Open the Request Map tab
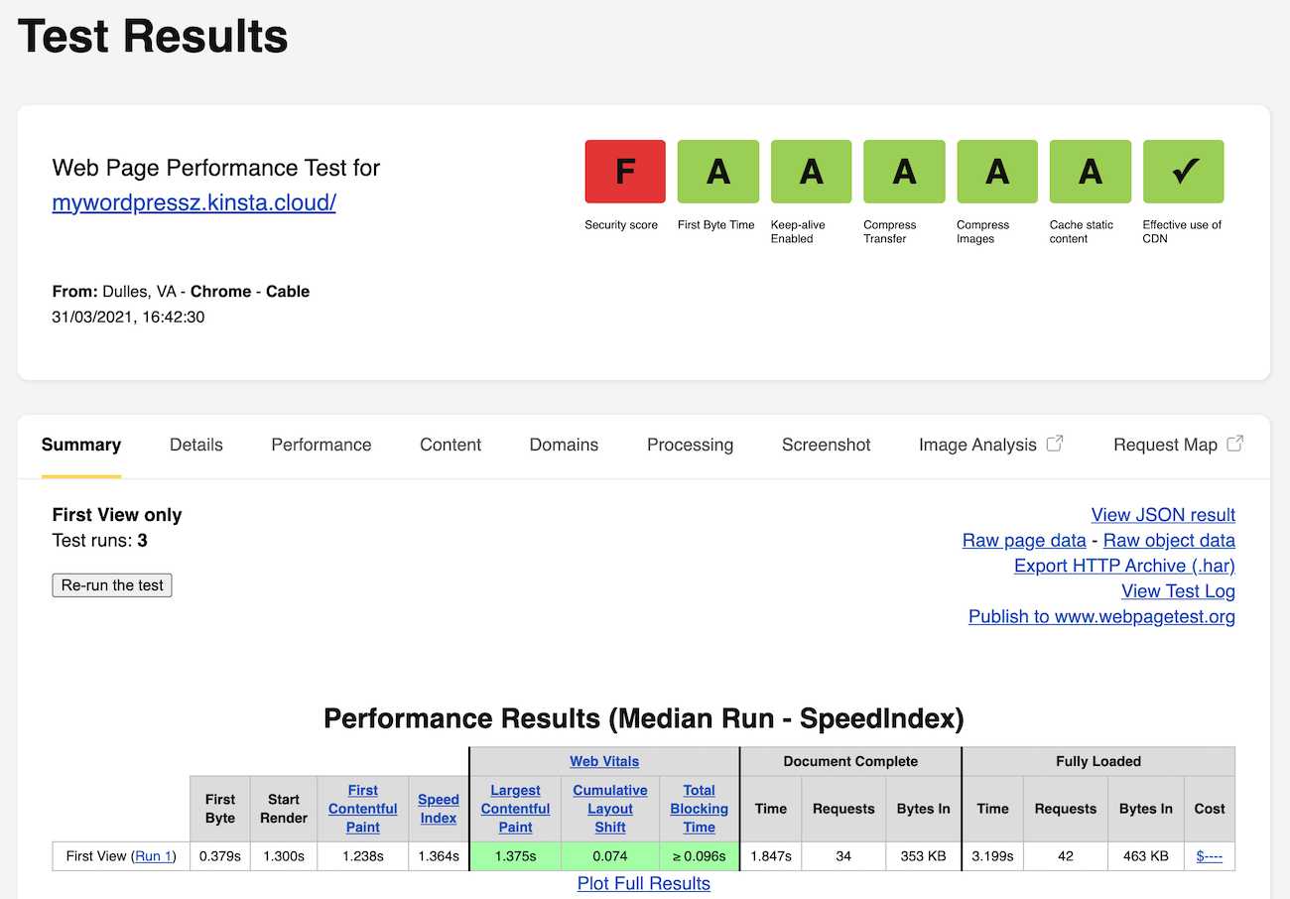The width and height of the screenshot is (1290, 899). click(1165, 445)
